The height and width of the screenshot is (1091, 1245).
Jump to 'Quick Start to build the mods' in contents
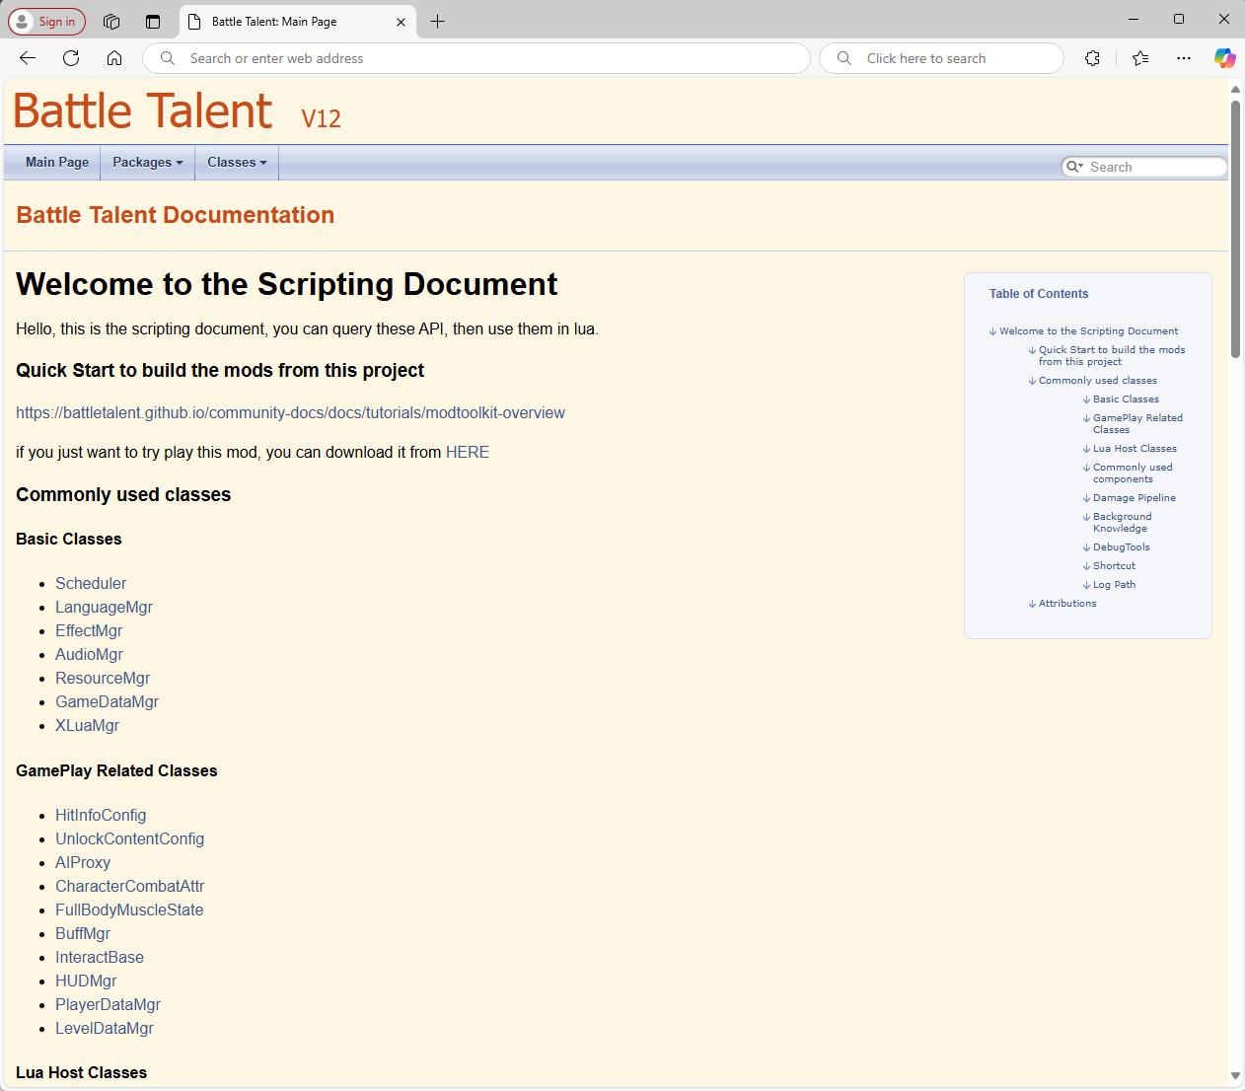[1112, 356]
